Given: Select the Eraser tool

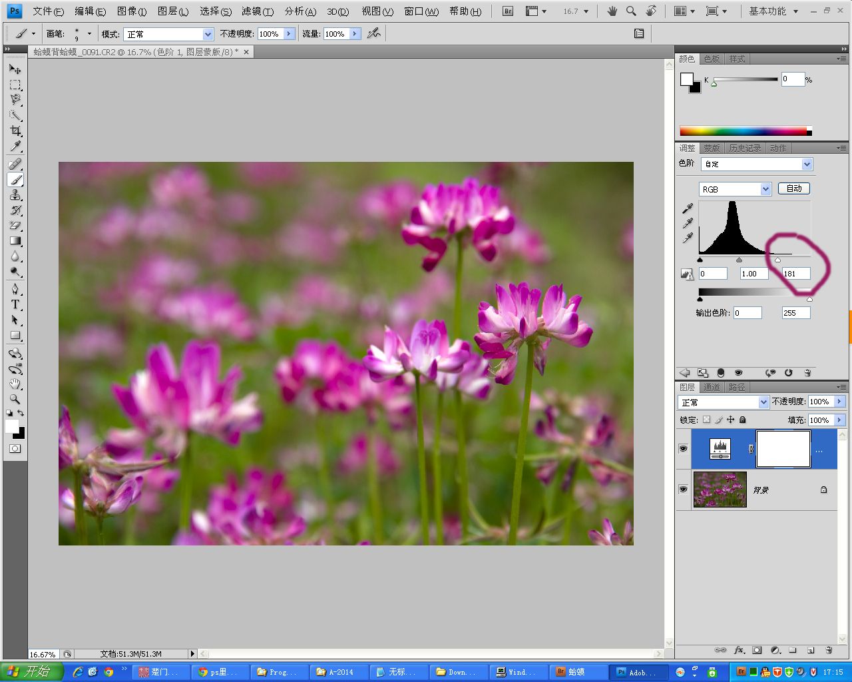Looking at the screenshot, I should [15, 226].
